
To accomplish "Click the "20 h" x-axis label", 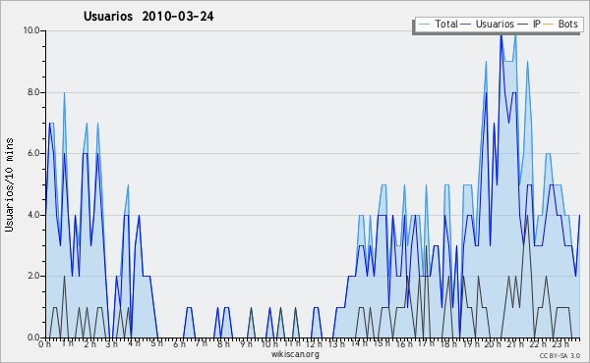I will (493, 343).
